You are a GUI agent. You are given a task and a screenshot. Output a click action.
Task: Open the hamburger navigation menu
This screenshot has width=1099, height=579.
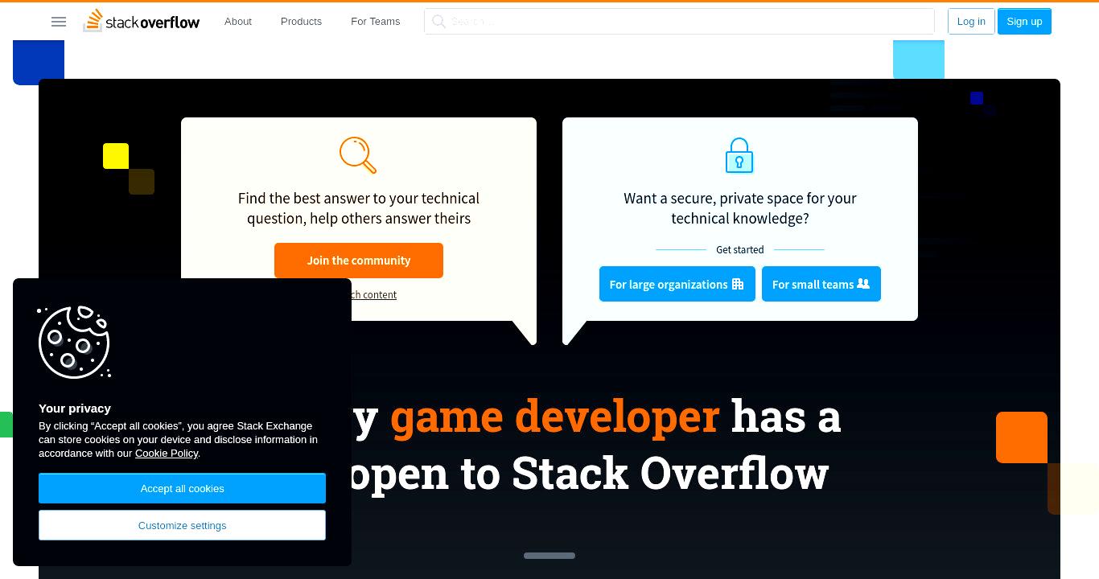coord(59,22)
